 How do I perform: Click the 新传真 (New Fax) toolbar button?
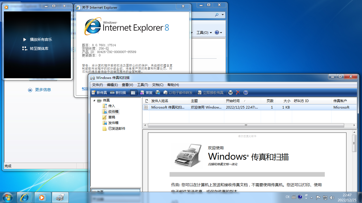[x=99, y=92]
